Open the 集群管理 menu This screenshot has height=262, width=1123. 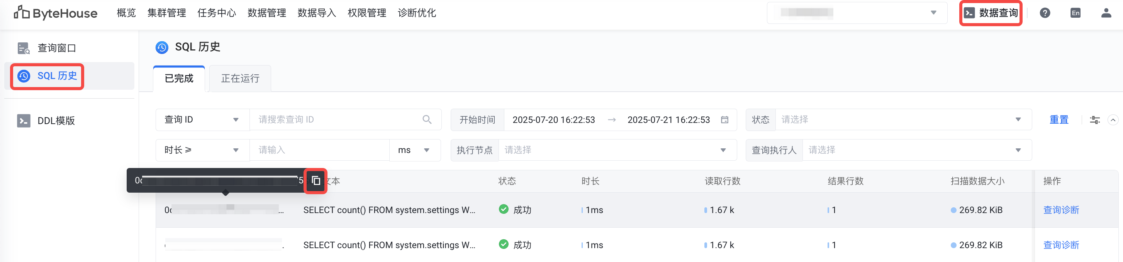pyautogui.click(x=166, y=13)
